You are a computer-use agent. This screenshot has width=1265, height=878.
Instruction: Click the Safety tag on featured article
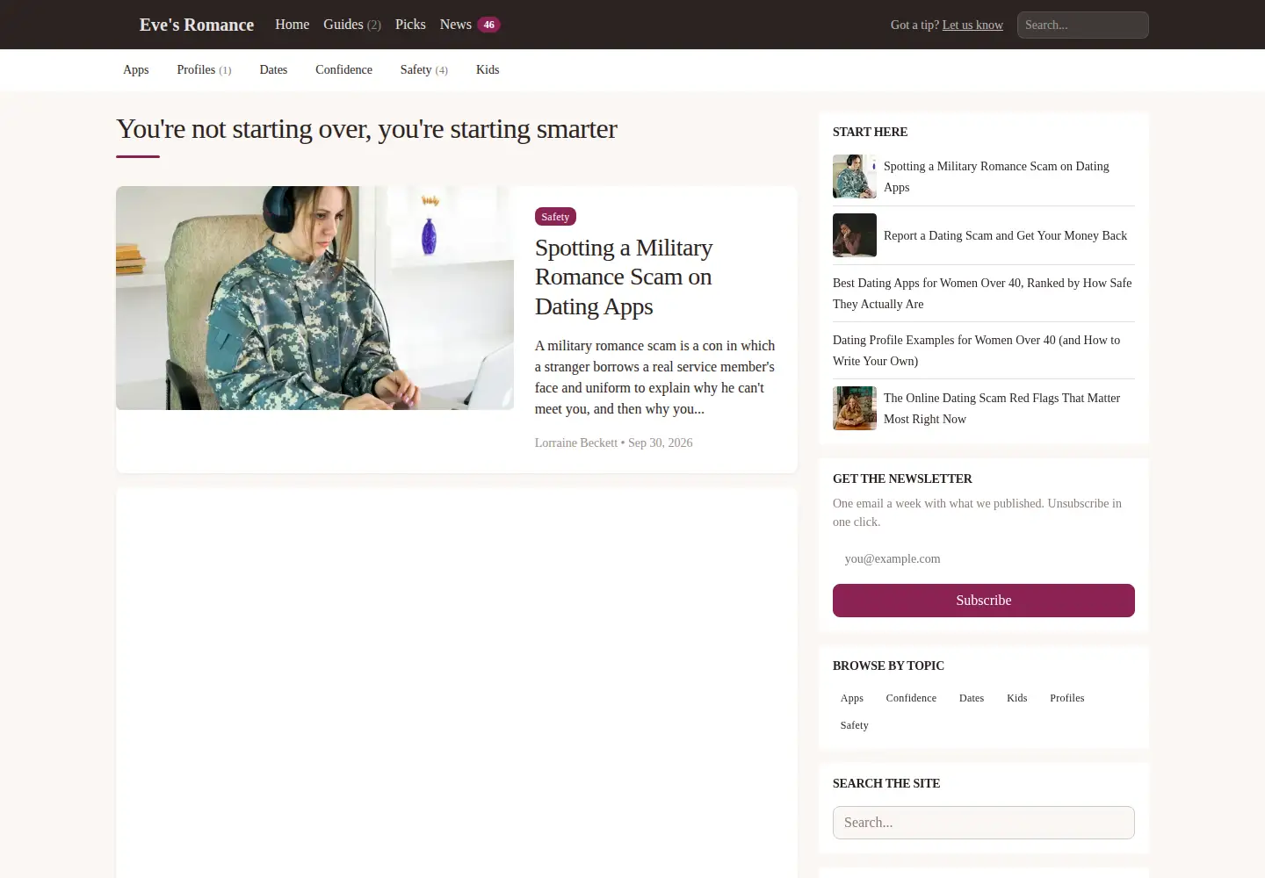tap(555, 217)
